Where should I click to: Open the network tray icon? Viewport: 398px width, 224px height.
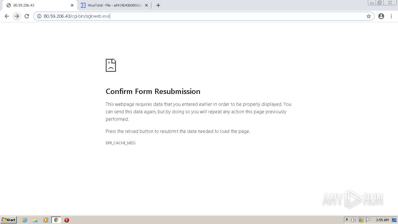tap(361, 220)
